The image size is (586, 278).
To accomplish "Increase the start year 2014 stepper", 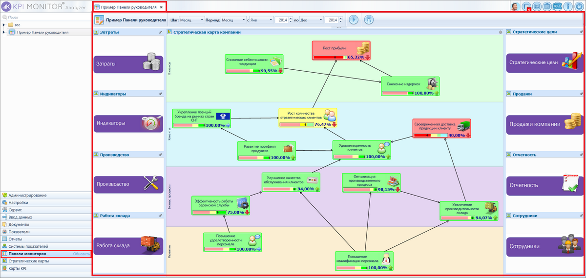I will click(x=291, y=19).
